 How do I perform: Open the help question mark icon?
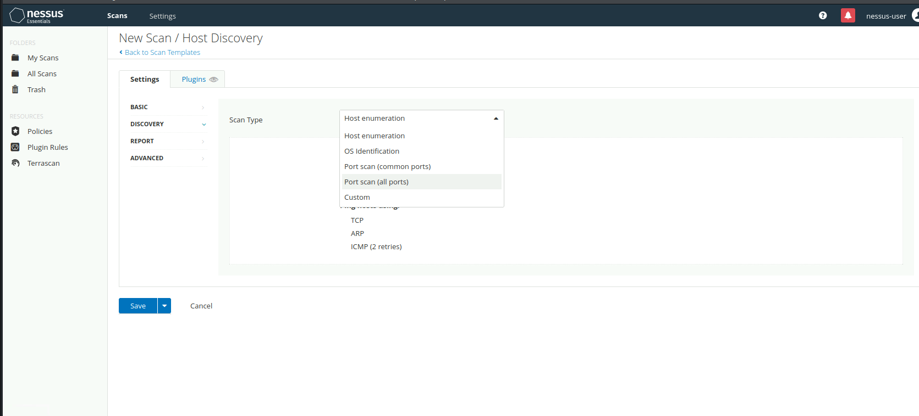[x=823, y=16]
